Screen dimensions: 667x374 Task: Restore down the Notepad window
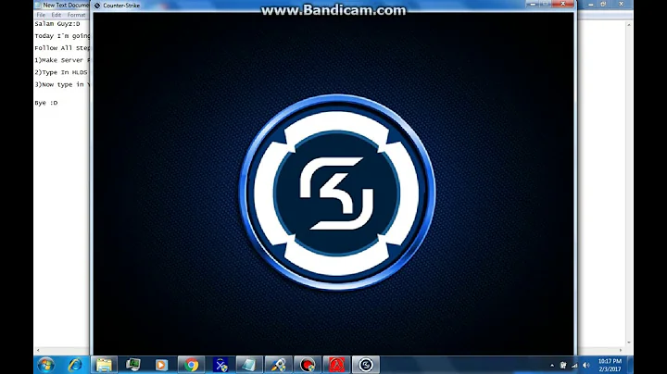tap(603, 4)
